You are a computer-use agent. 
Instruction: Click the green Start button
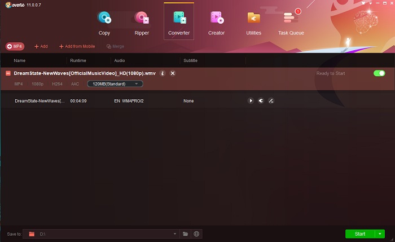360,234
